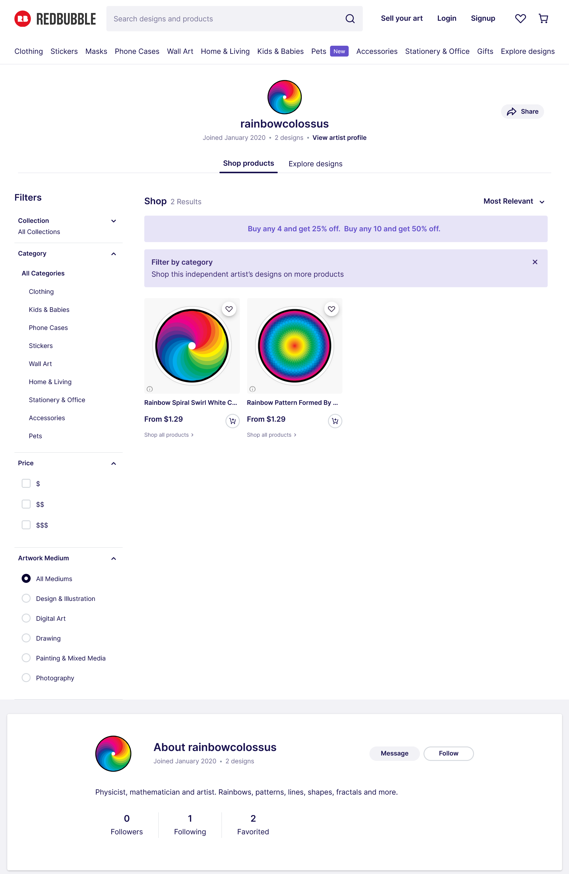Click info icon on Rainbow Spiral Swirl
This screenshot has height=874, width=569.
click(x=150, y=389)
